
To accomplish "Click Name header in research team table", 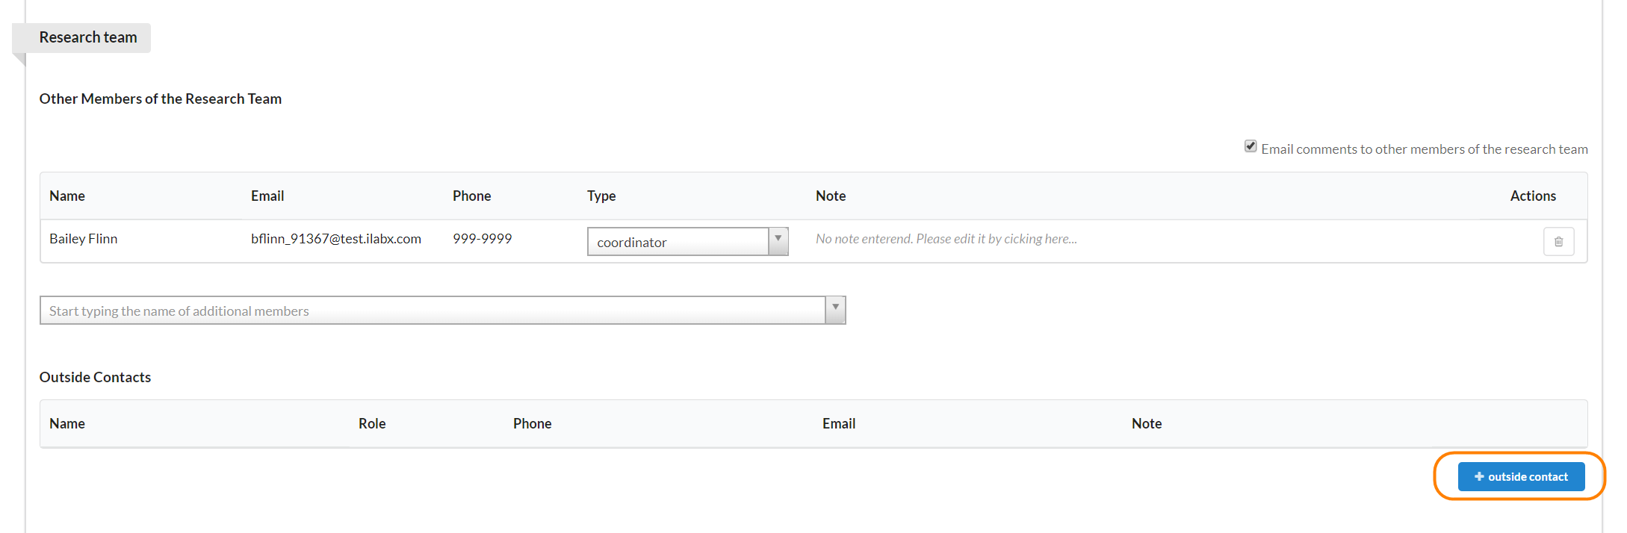I will [x=67, y=196].
